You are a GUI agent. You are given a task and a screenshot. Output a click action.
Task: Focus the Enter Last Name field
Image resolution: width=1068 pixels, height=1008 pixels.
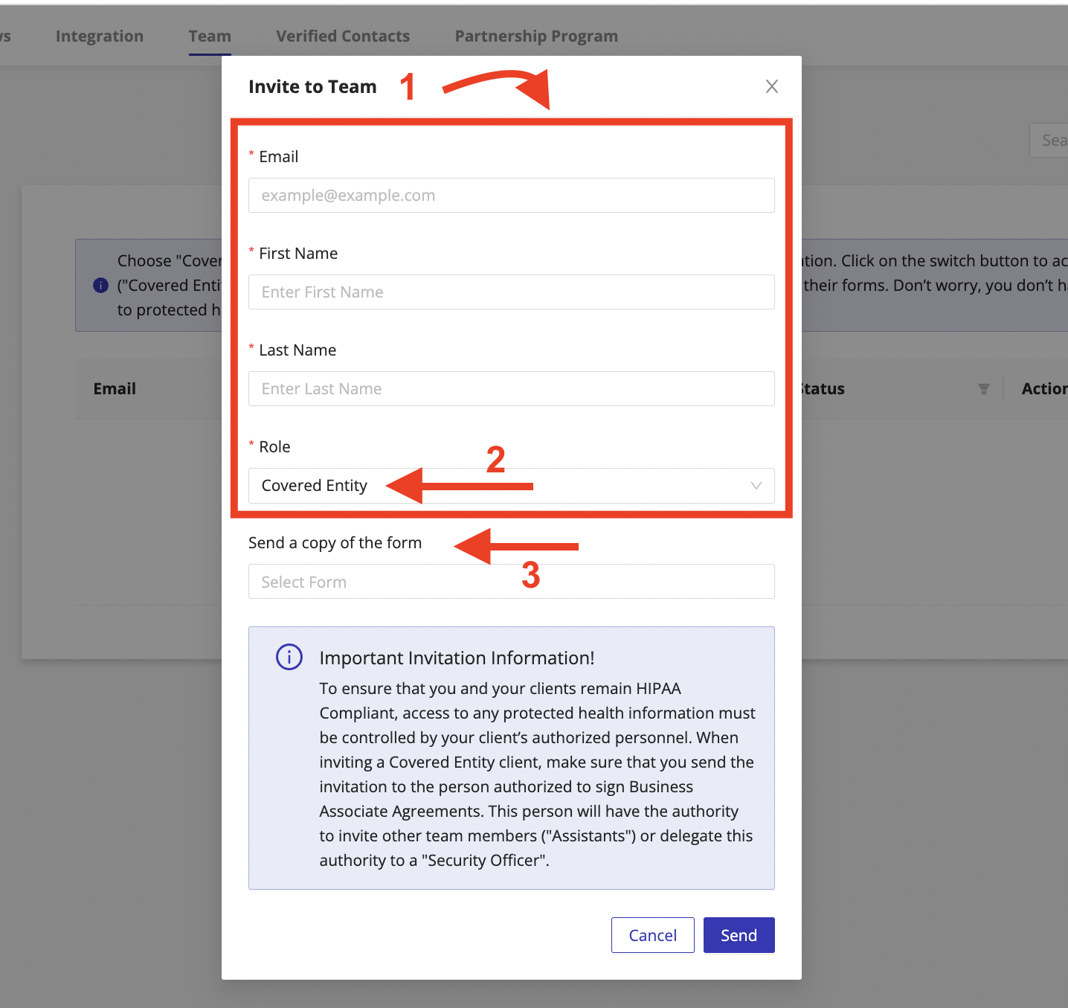tap(511, 389)
